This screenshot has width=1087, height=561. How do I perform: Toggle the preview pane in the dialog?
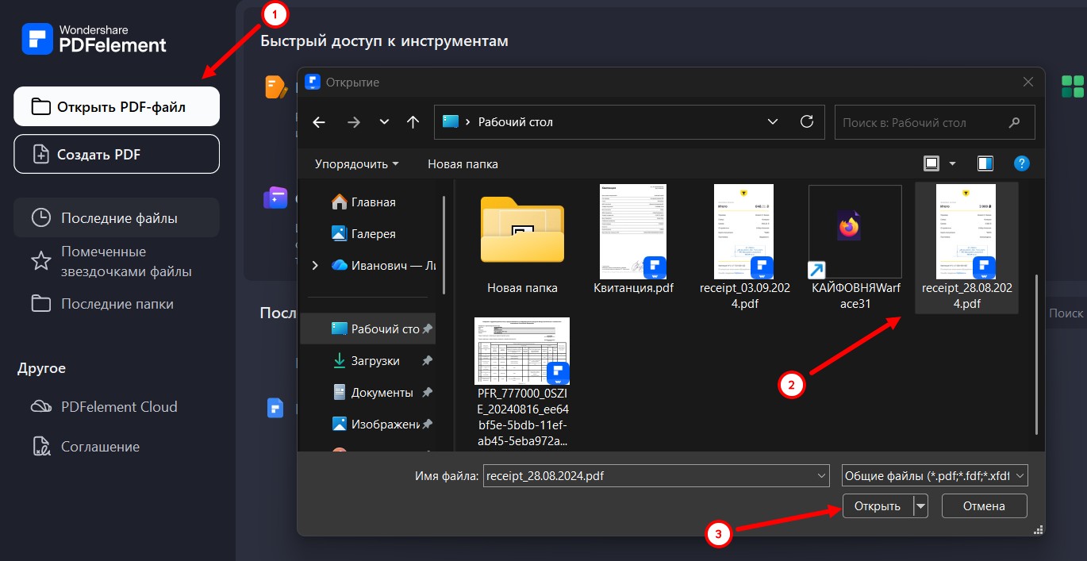[x=985, y=163]
